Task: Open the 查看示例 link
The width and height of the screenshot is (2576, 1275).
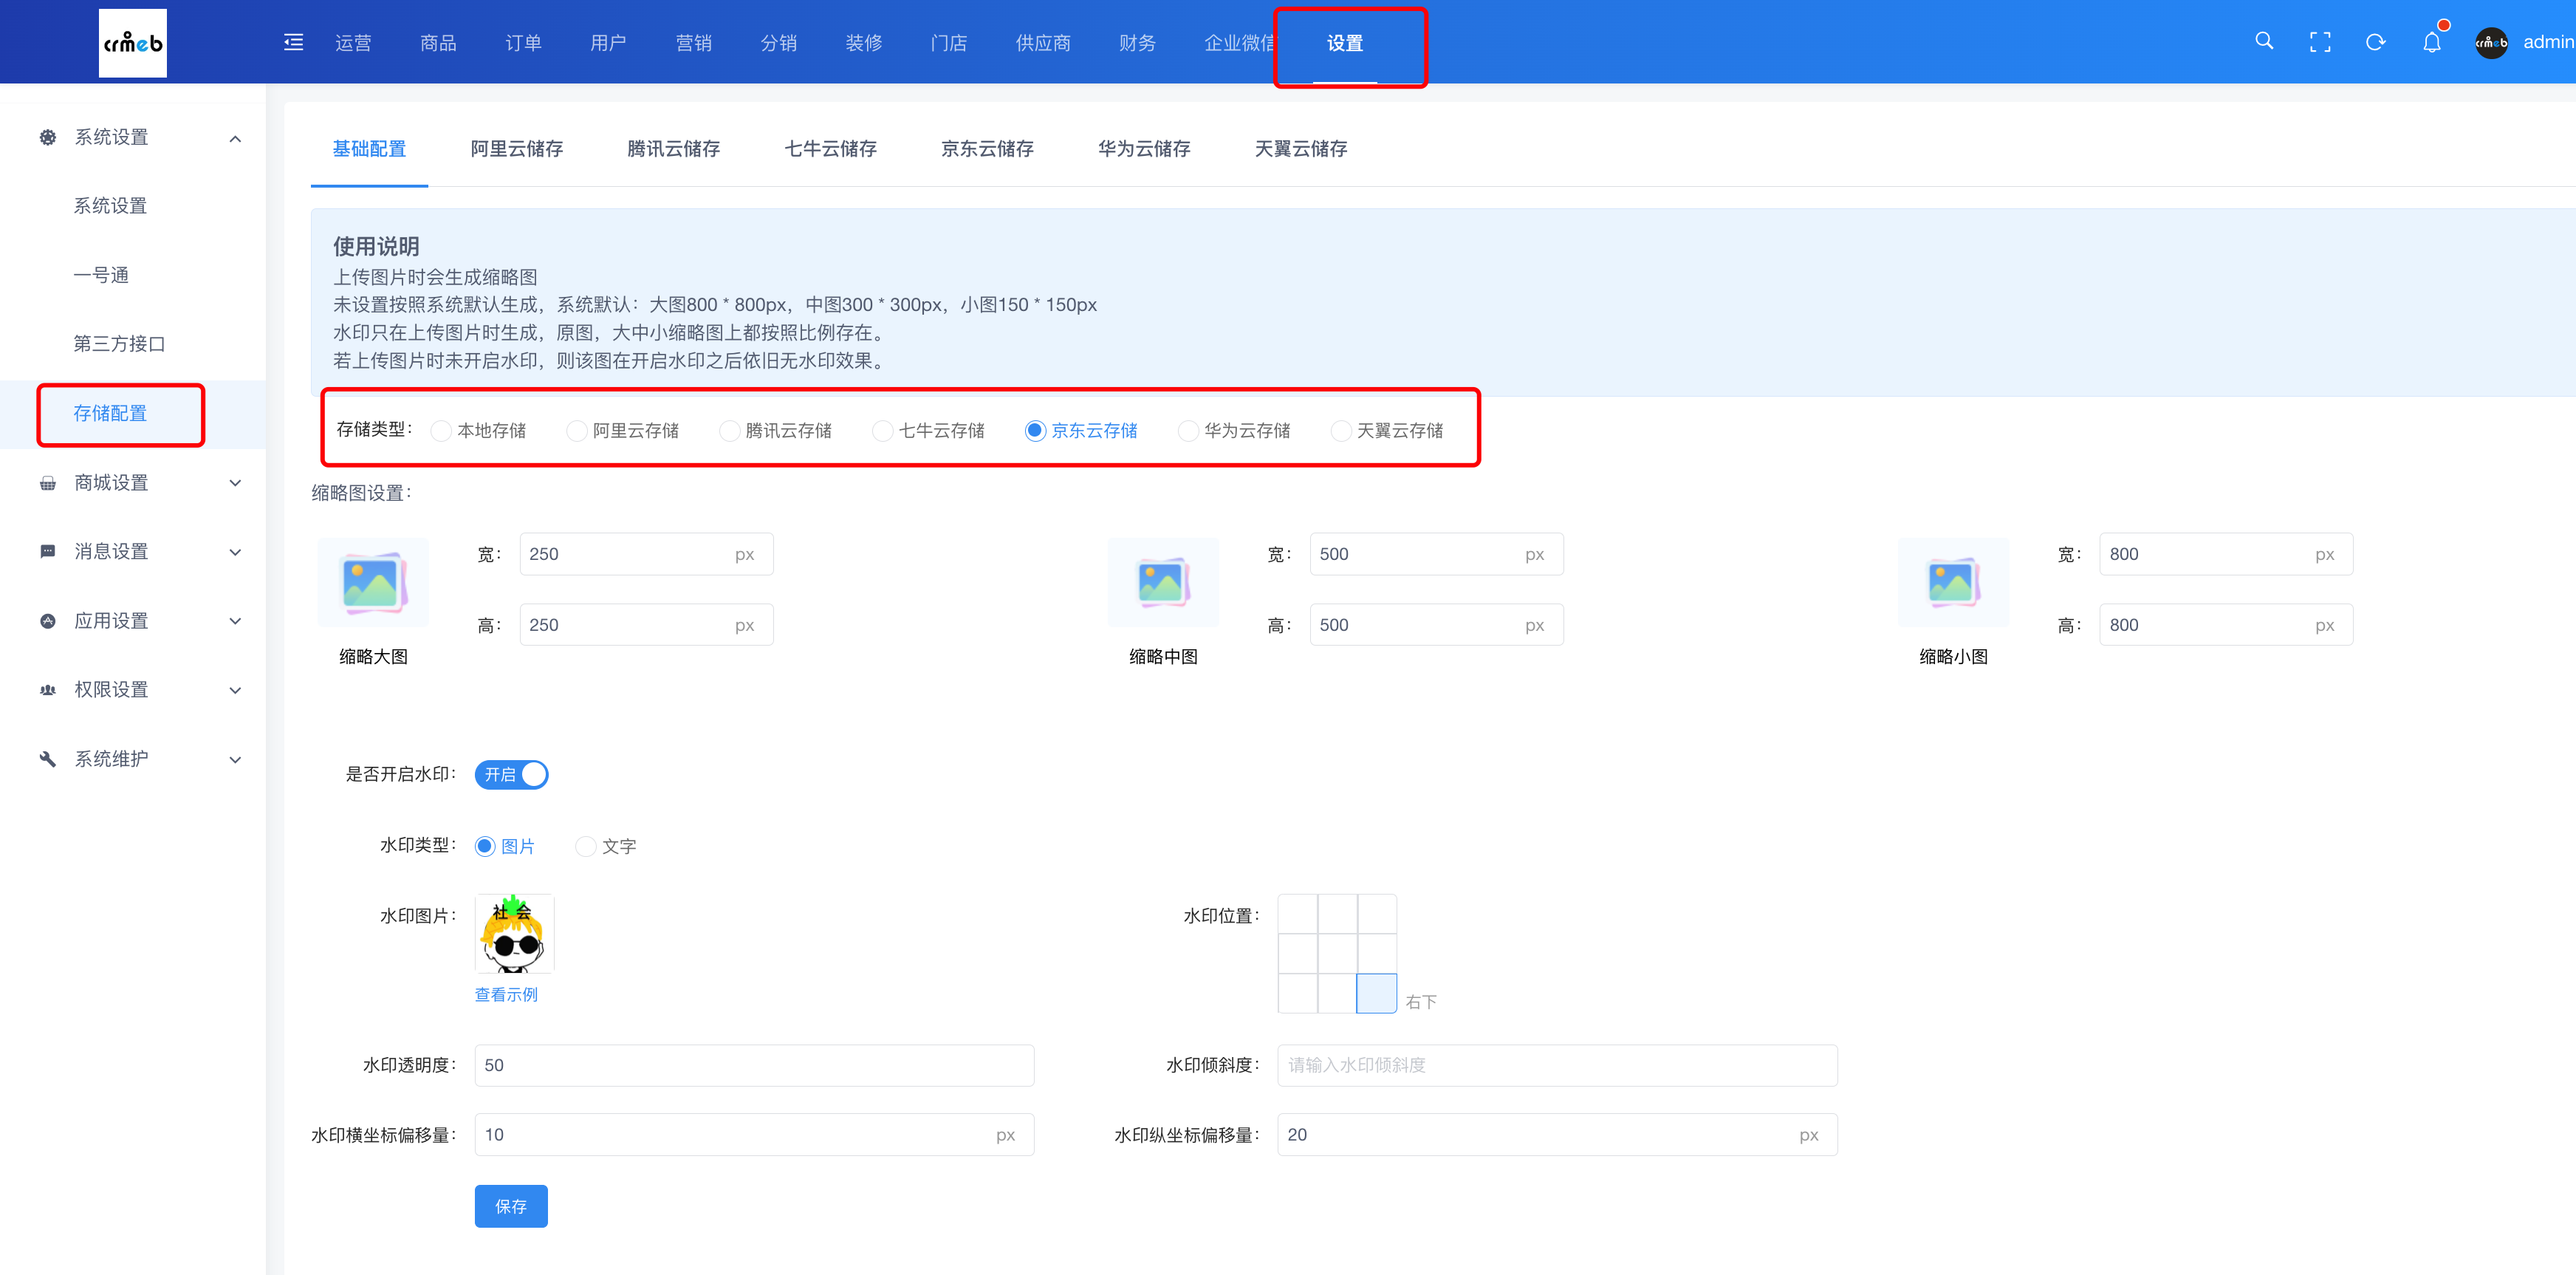Action: (506, 994)
